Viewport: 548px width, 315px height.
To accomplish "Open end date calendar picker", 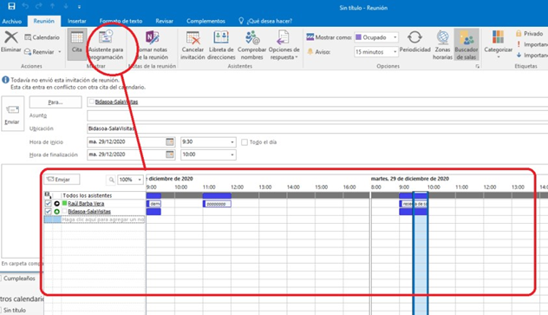I will tap(169, 154).
